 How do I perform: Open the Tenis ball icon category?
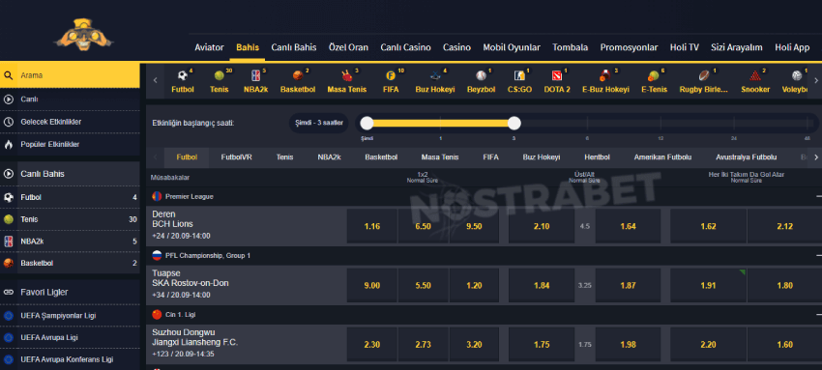pyautogui.click(x=220, y=76)
